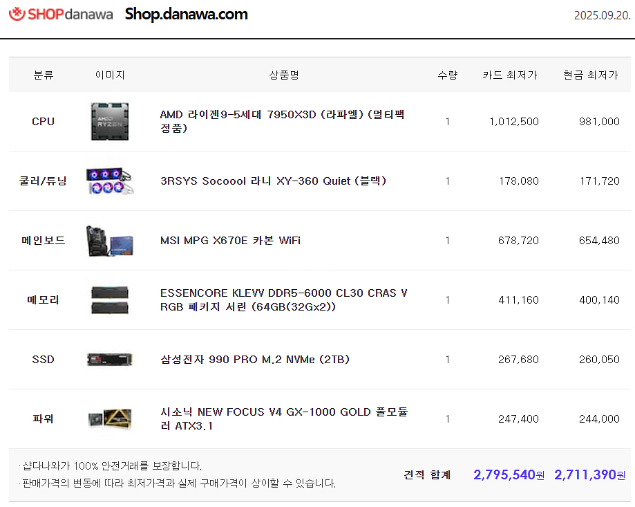Click the MSI MPG X670E 카본 WiFi name
Image resolution: width=635 pixels, height=507 pixels.
[x=230, y=241]
